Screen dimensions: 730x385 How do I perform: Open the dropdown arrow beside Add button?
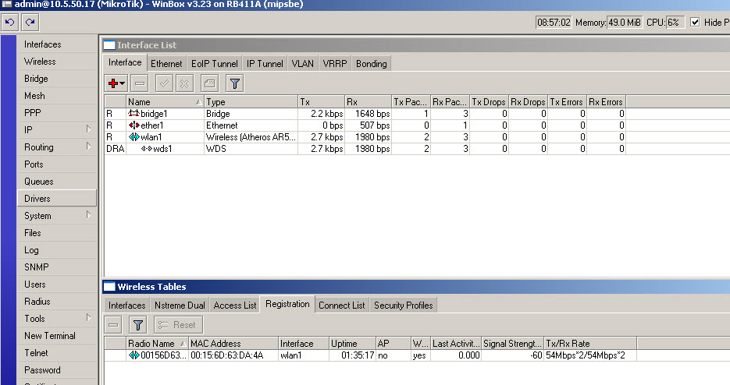(x=123, y=83)
